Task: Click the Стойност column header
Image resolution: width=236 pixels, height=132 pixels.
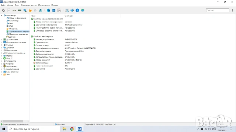Action: point(92,16)
